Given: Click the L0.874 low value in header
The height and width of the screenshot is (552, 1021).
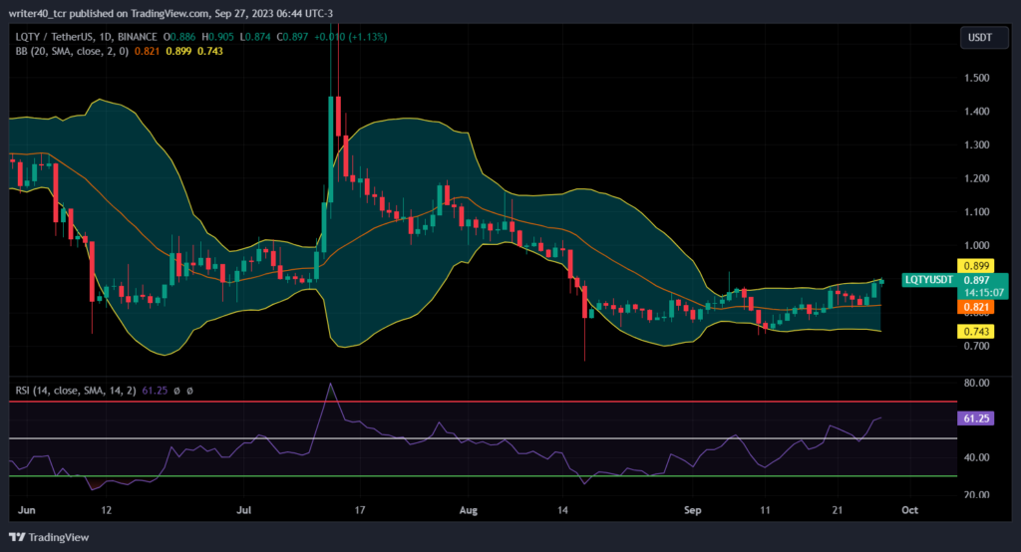Looking at the screenshot, I should point(255,37).
